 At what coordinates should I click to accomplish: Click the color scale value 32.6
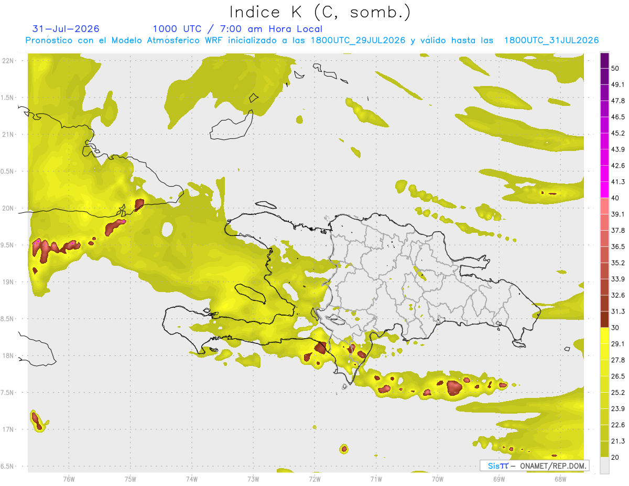click(618, 295)
